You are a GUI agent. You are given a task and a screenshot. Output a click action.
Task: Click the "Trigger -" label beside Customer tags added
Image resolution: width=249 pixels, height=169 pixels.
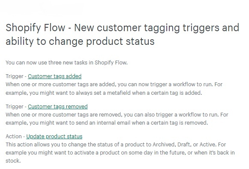[16, 76]
